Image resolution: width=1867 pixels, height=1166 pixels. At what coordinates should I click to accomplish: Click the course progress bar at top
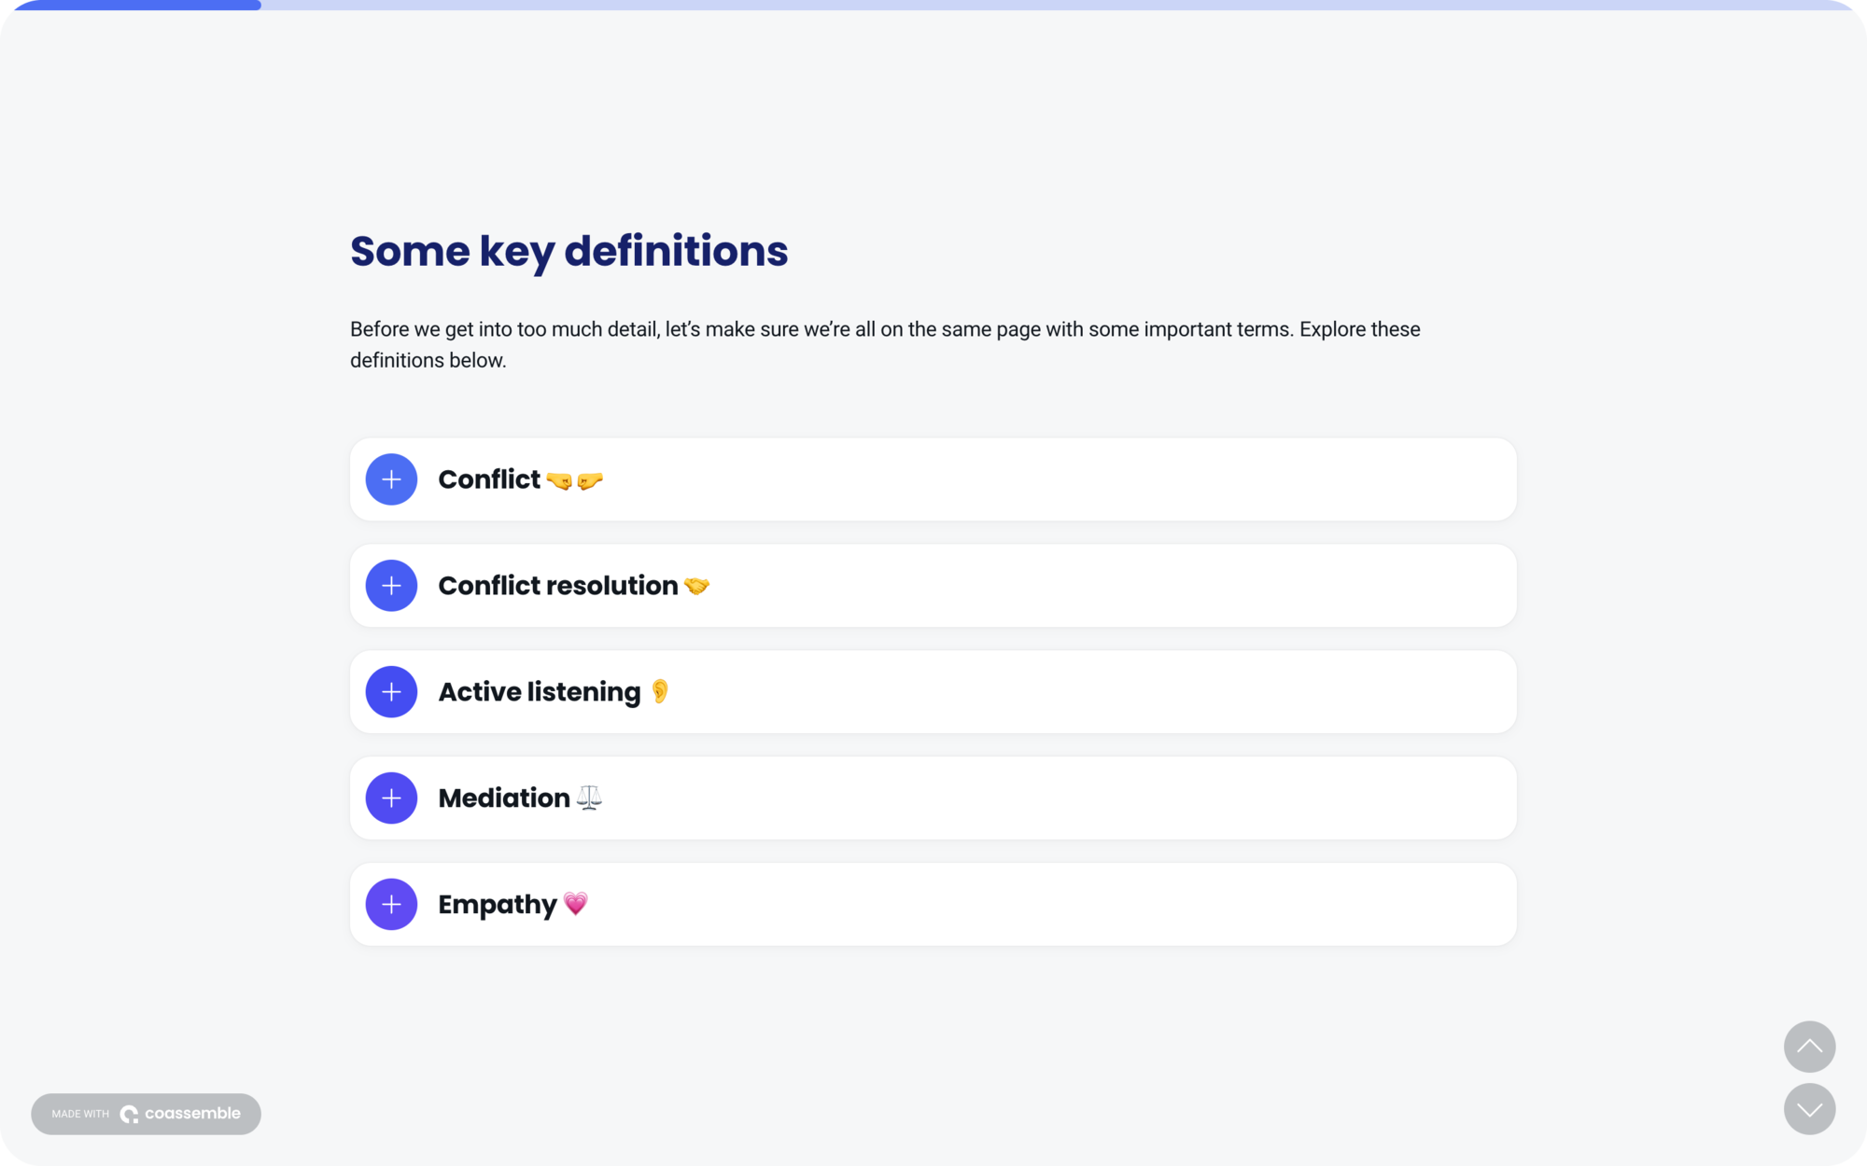click(x=933, y=6)
